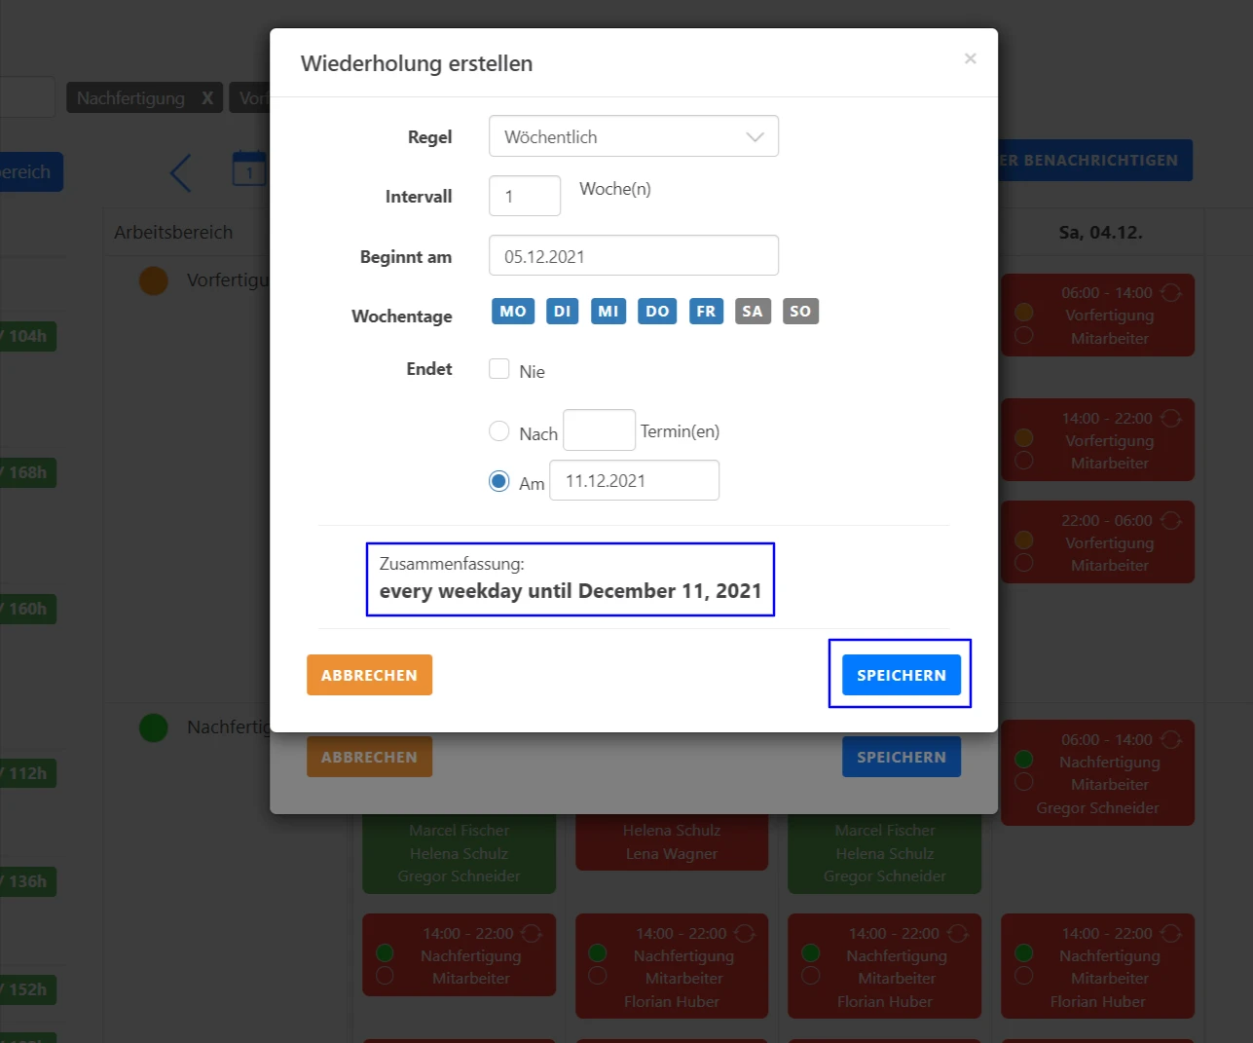Select the Am radio button
The height and width of the screenshot is (1043, 1253).
click(x=499, y=481)
